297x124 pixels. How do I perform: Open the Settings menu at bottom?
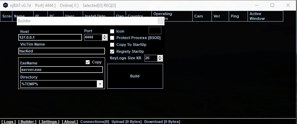49,122
